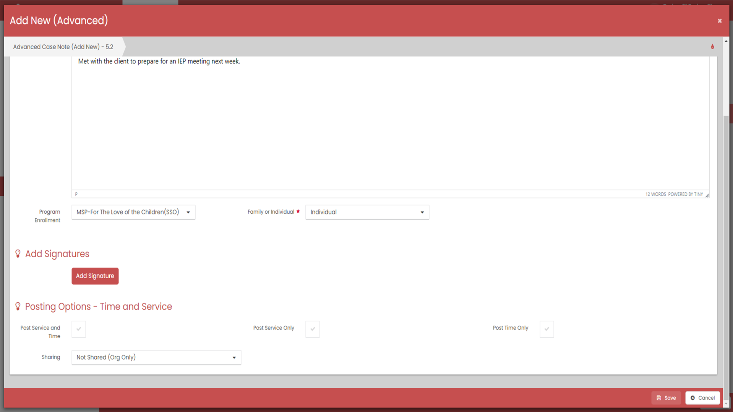Check the Post Service Only option
The width and height of the screenshot is (733, 412).
pyautogui.click(x=312, y=329)
